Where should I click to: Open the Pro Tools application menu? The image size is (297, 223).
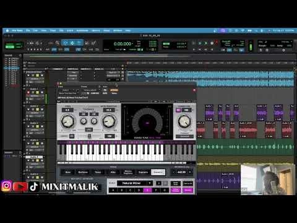17,30
